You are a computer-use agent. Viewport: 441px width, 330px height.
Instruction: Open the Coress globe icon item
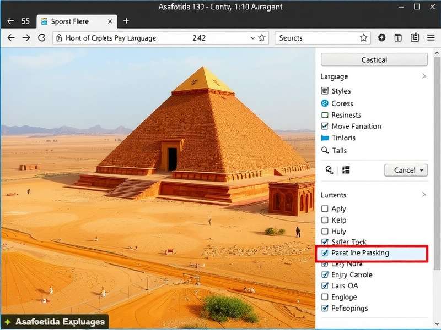[x=325, y=103]
